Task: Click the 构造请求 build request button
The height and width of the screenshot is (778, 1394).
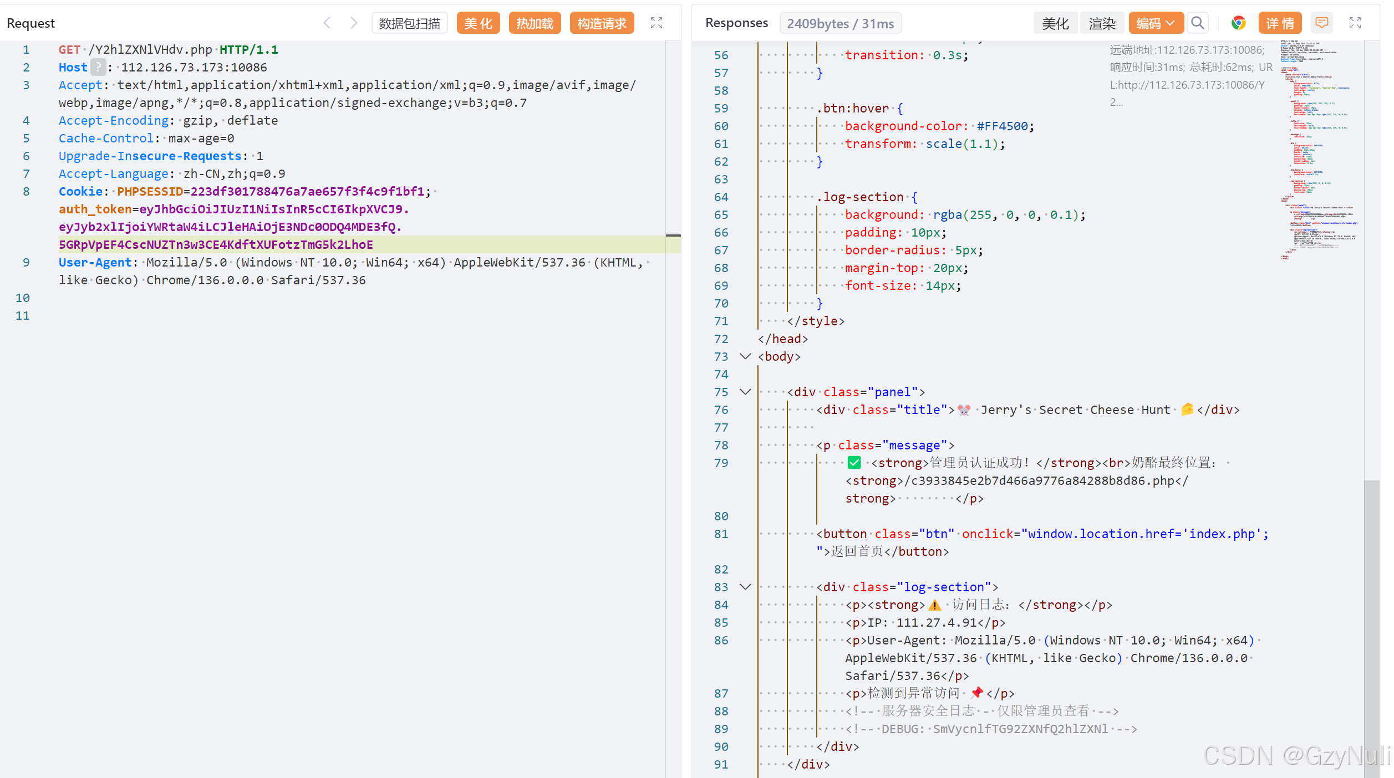Action: tap(602, 23)
